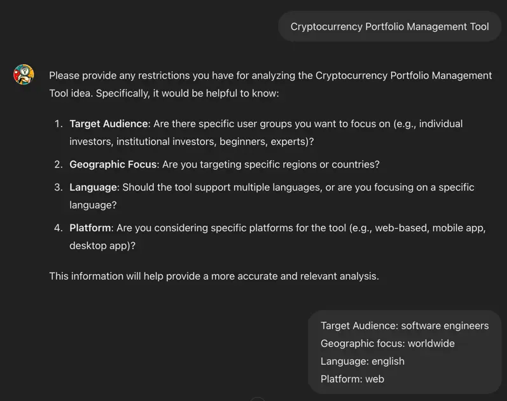Click the bold 'Language' list label
This screenshot has width=507, height=401.
(x=94, y=187)
